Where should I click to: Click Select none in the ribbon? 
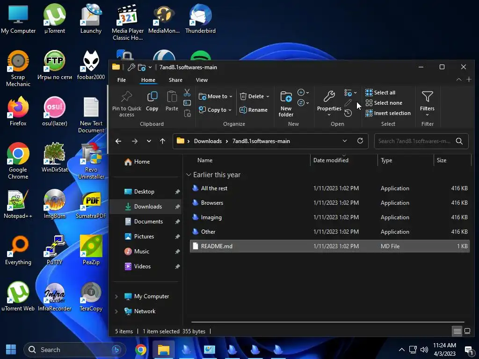click(384, 103)
